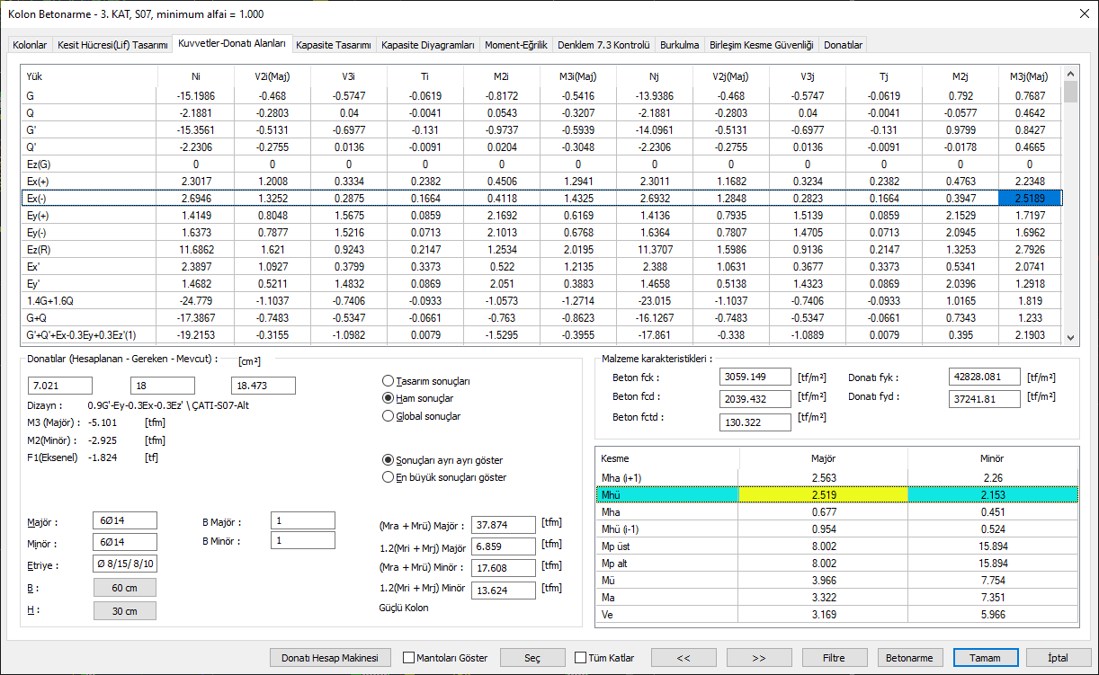Viewport: 1099px width, 675px height.
Task: Advance to next column with >> button
Action: tap(759, 658)
